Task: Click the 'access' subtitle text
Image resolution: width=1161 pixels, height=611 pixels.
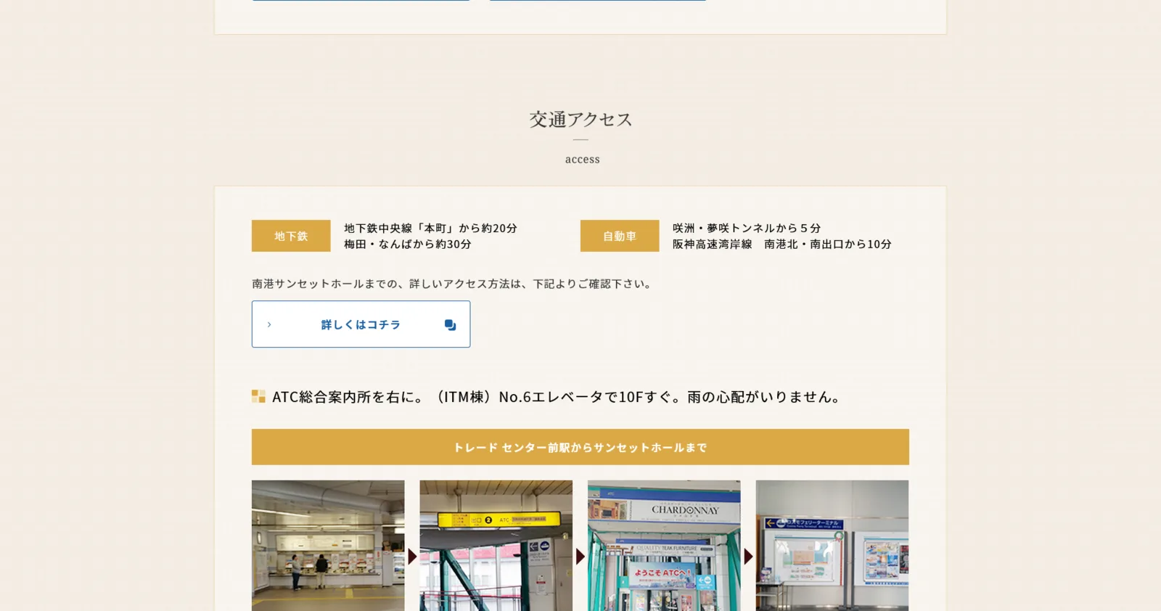Action: pyautogui.click(x=582, y=160)
